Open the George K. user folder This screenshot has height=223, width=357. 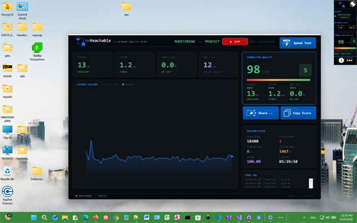coord(7,9)
